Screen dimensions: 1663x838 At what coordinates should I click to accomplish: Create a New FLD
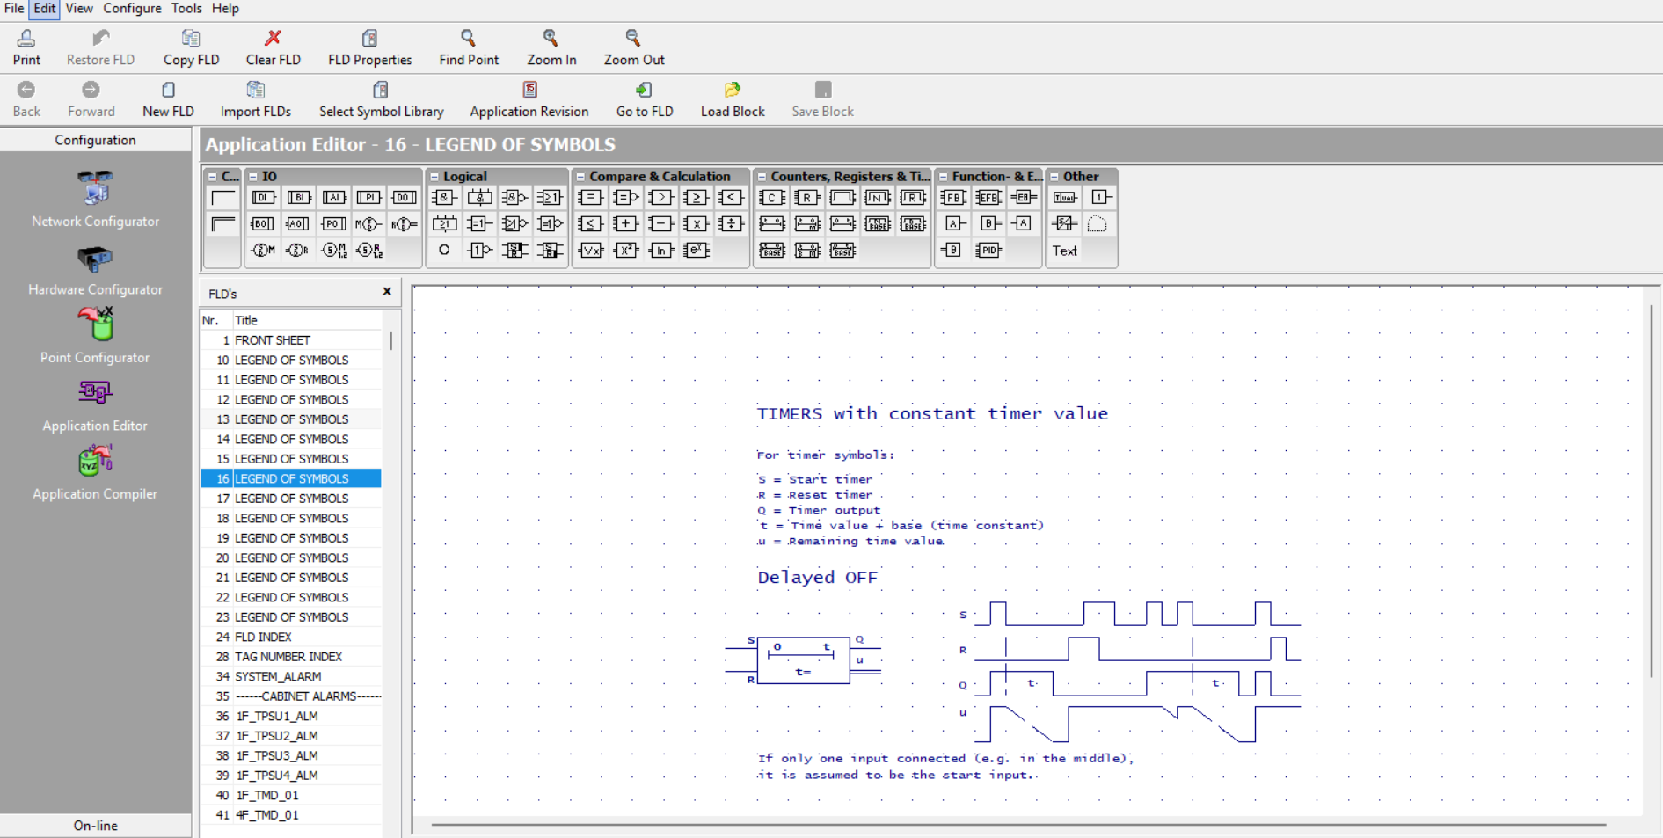[168, 99]
